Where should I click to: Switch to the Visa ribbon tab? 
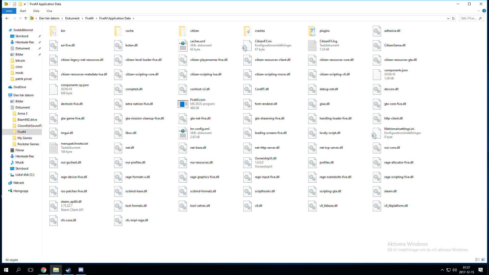(49, 11)
